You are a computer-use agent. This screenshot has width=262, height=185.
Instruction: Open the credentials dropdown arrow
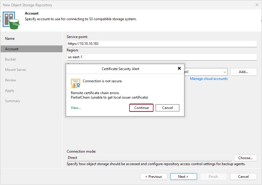tap(225, 72)
